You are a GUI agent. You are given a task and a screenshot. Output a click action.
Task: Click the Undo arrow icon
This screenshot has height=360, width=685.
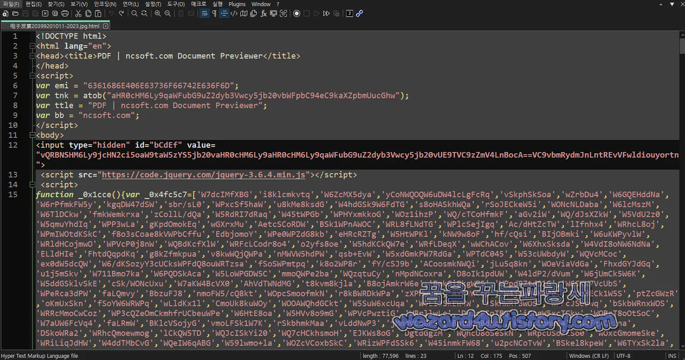pyautogui.click(x=111, y=13)
